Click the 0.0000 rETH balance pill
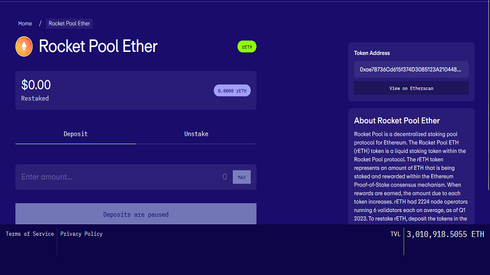Image resolution: width=490 pixels, height=275 pixels. (232, 90)
